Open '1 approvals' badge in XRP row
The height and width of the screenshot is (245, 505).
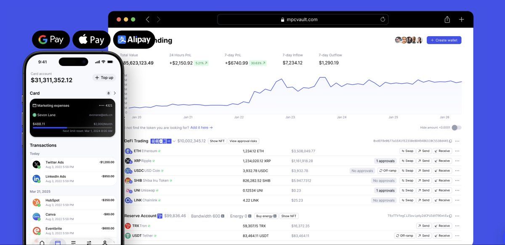385,161
